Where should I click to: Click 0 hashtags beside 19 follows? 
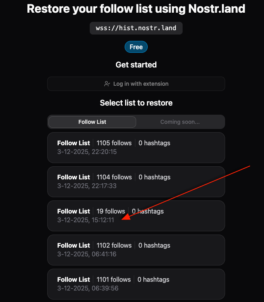coord(148,211)
